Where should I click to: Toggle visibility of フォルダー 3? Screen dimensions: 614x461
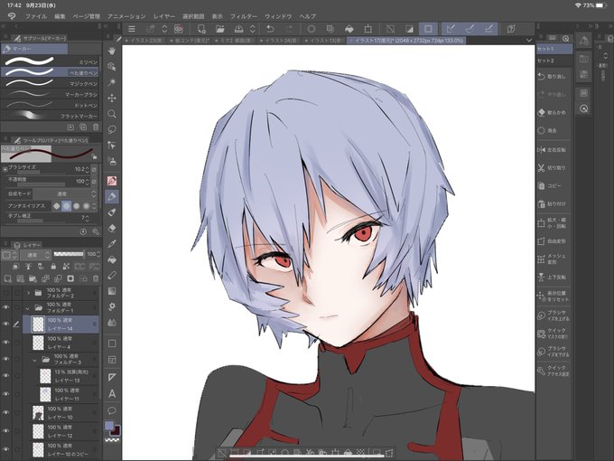point(6,359)
